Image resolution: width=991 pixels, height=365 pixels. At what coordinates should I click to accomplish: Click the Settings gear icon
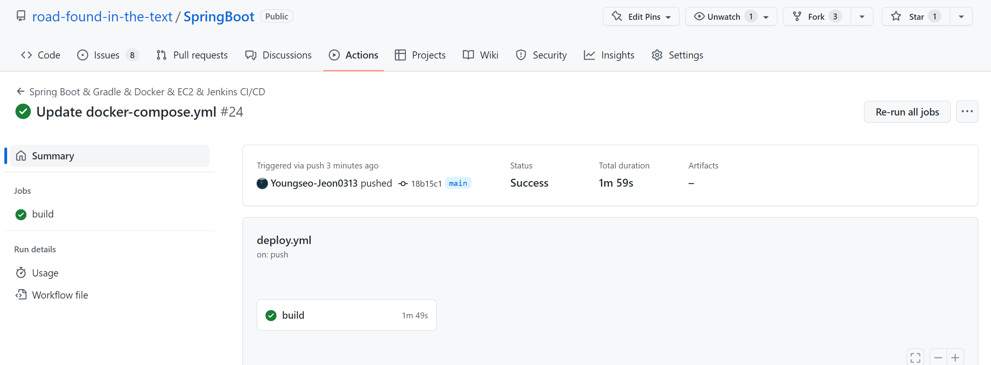pyautogui.click(x=657, y=55)
